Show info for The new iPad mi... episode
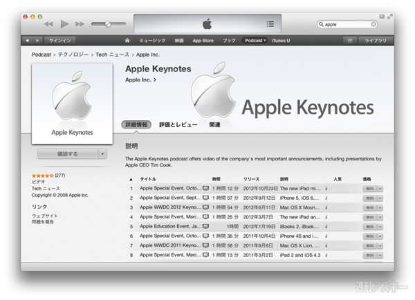The width and height of the screenshot is (415, 300). (x=326, y=189)
